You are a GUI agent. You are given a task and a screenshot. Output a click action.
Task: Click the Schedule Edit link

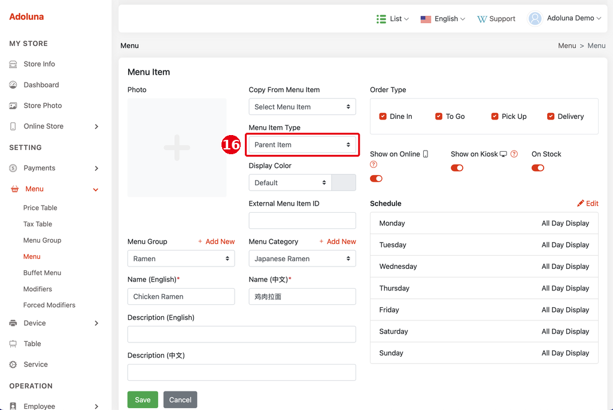tap(588, 203)
